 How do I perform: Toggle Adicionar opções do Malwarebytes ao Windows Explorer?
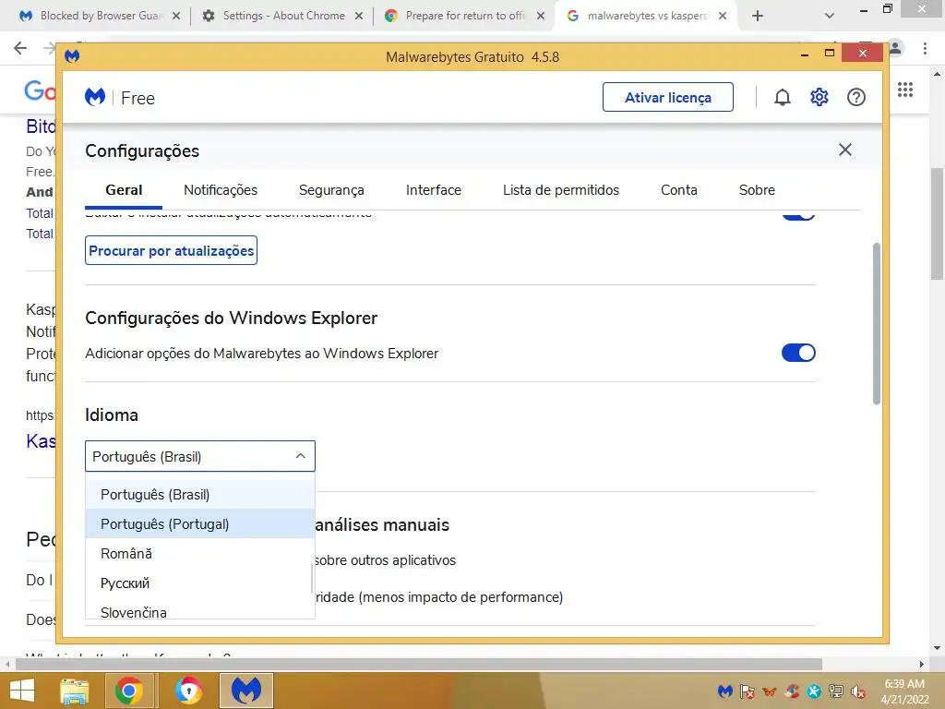(798, 353)
